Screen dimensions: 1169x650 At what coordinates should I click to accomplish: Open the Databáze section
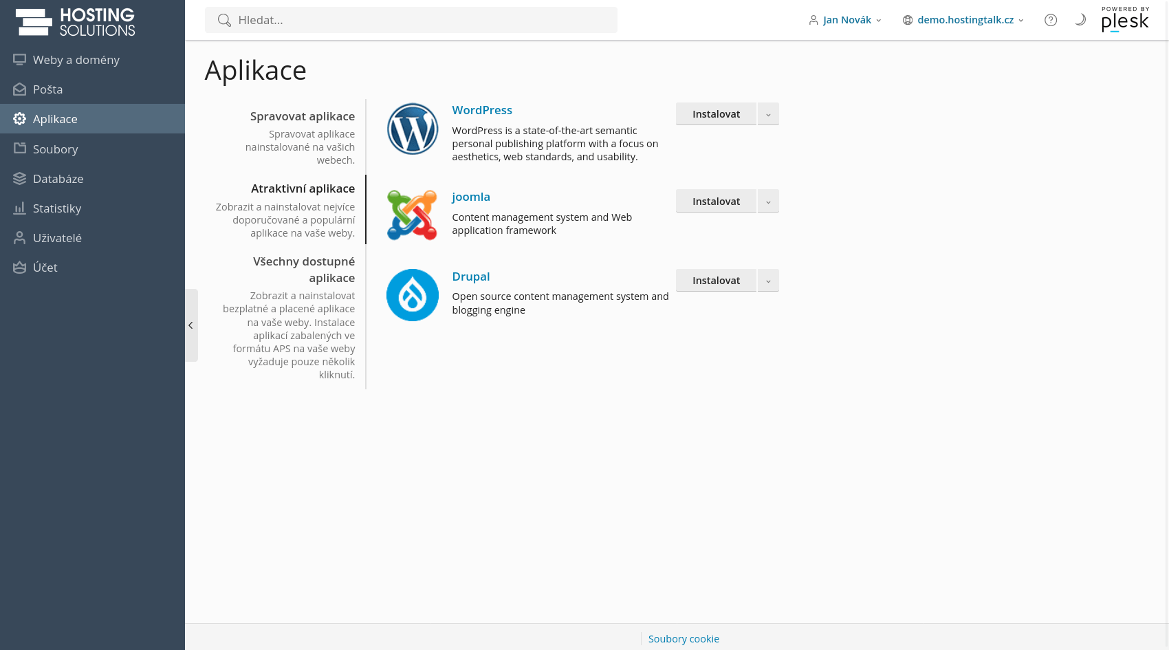point(92,179)
